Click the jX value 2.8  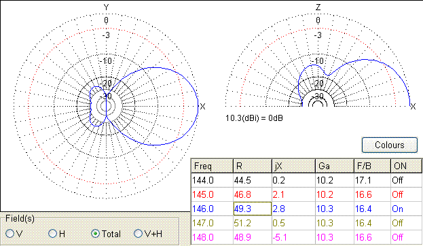point(293,209)
